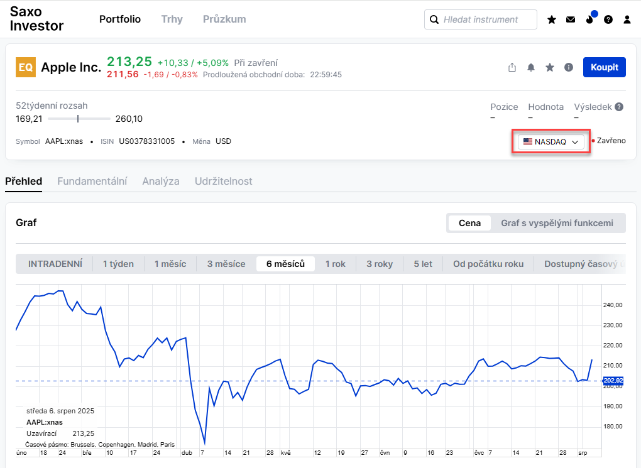Switch to the Analýza tab
Viewport: 641px width, 468px height.
161,181
